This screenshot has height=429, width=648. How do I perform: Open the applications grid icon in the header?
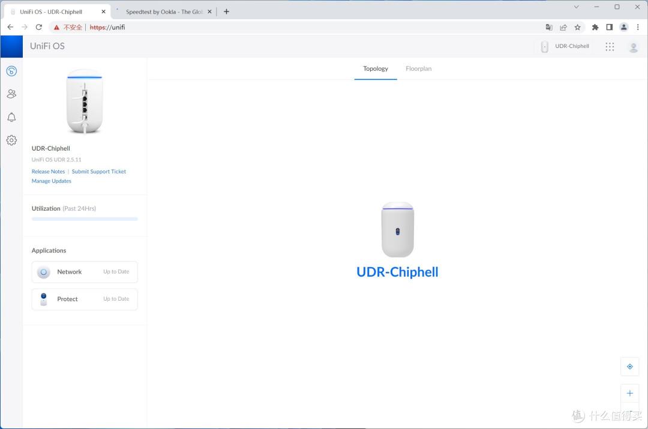pos(610,46)
